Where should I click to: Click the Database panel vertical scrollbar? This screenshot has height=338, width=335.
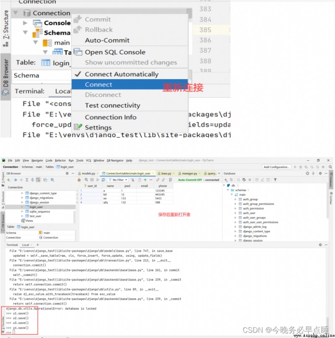(327, 202)
